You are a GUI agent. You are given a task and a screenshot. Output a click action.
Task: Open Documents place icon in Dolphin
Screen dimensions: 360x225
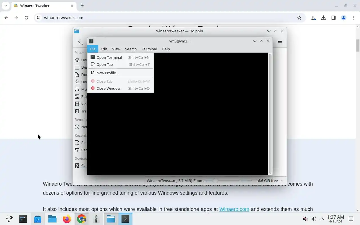point(77,75)
